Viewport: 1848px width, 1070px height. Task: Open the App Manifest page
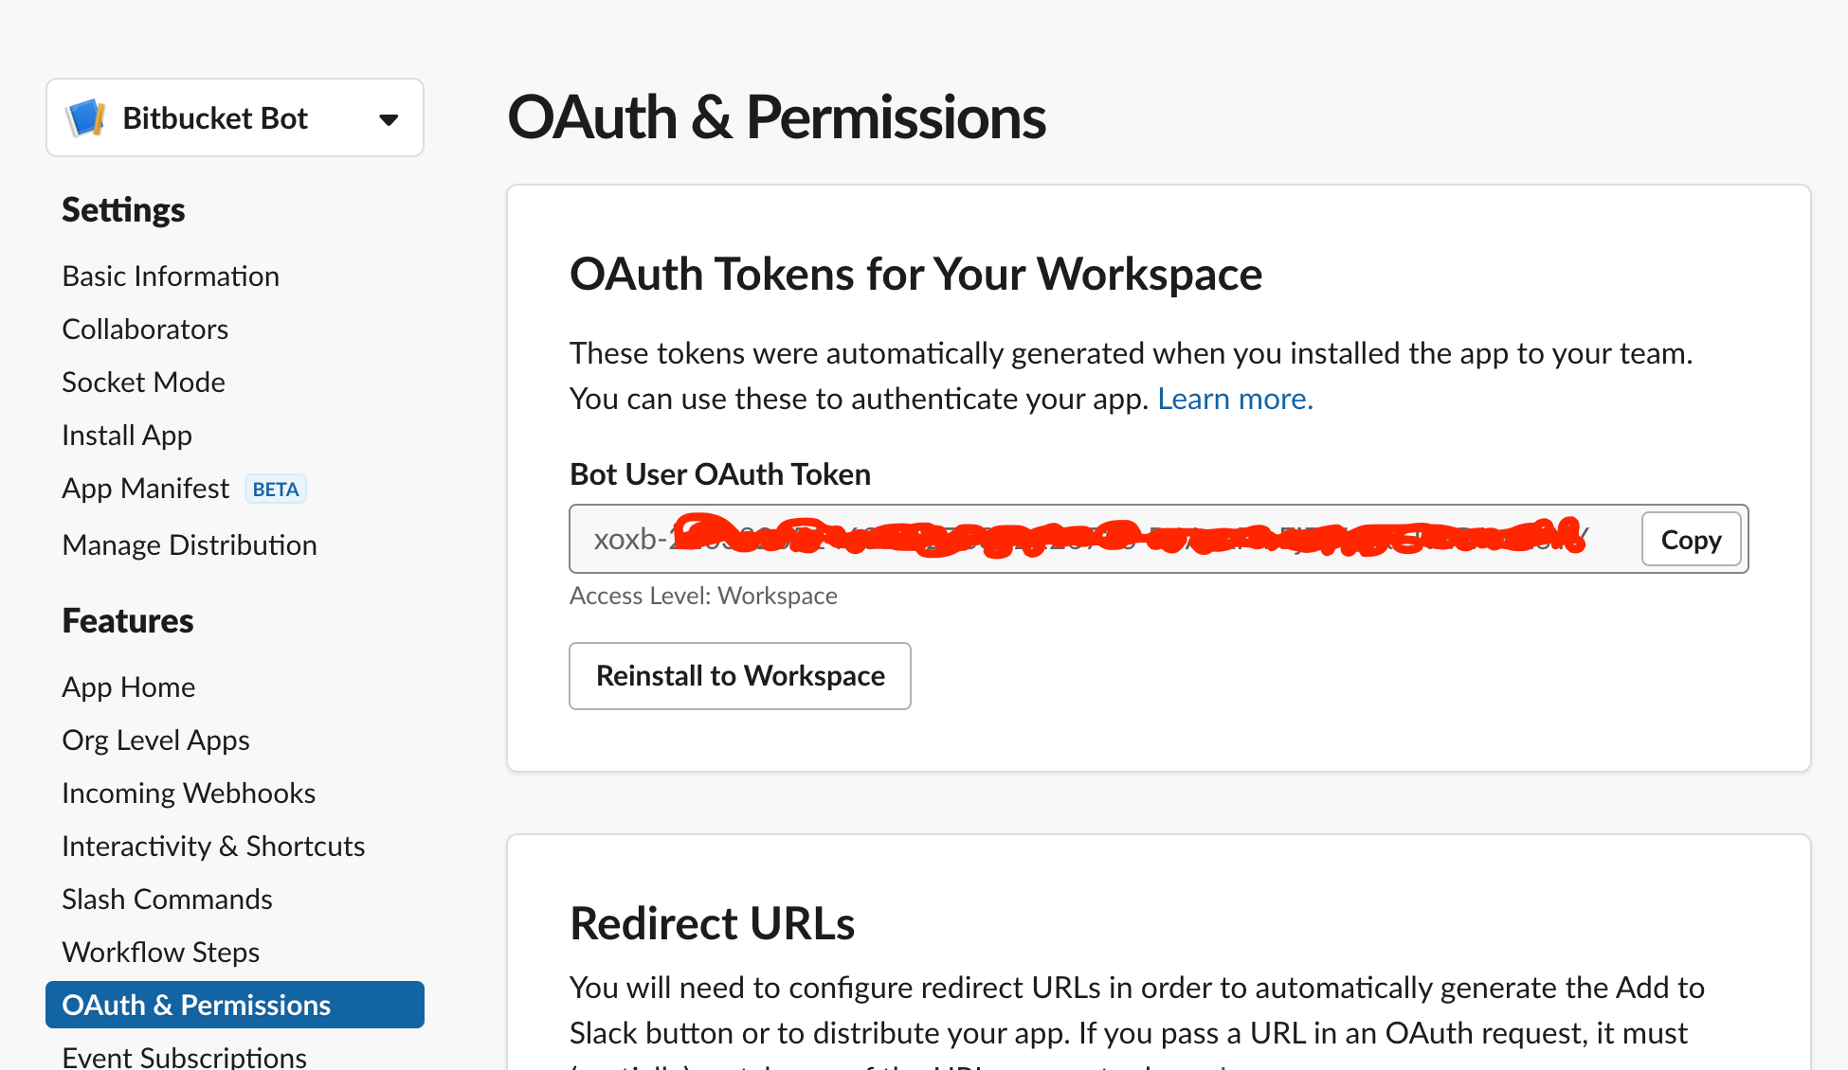pos(145,489)
